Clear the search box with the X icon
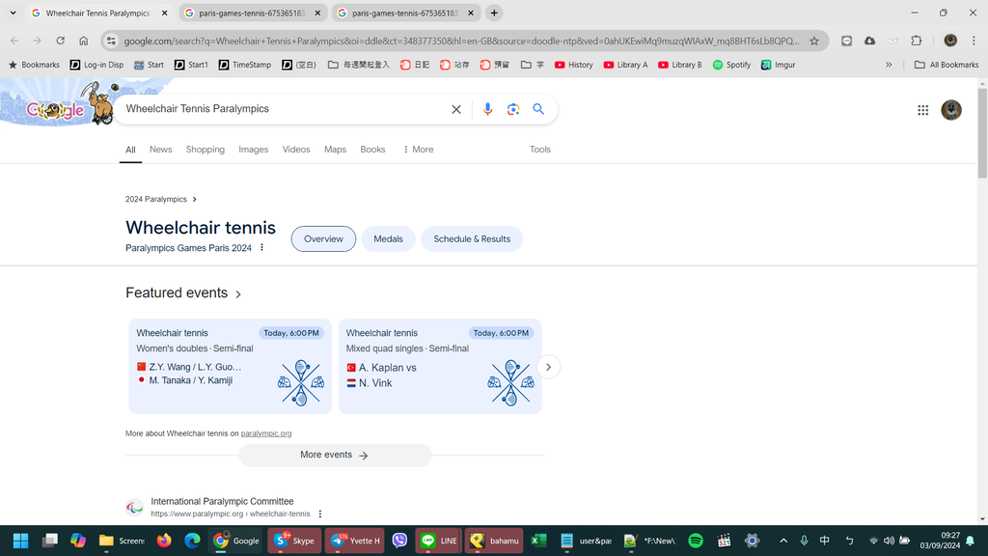Image resolution: width=988 pixels, height=556 pixels. tap(456, 109)
